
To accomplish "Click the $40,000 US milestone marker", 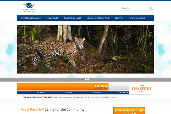I will (x=40, y=93).
